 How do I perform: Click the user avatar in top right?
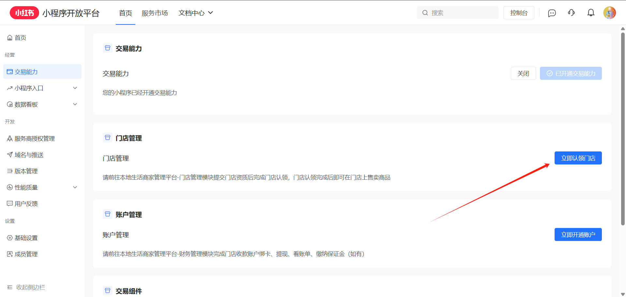click(609, 13)
